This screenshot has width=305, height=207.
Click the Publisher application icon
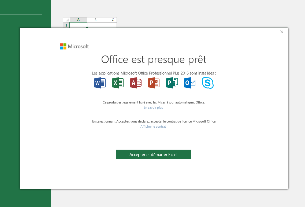coord(172,83)
